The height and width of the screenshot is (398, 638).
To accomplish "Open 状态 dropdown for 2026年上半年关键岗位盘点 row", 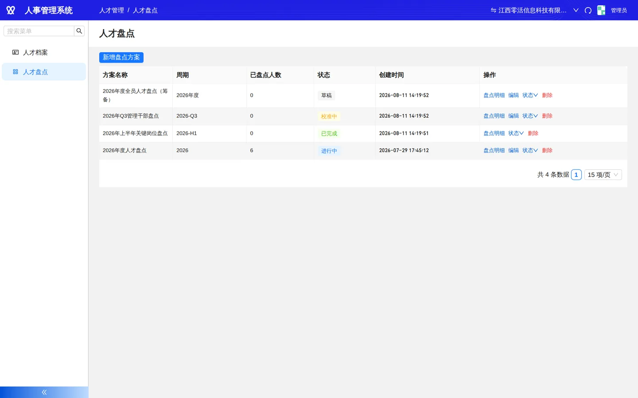I will (516, 133).
